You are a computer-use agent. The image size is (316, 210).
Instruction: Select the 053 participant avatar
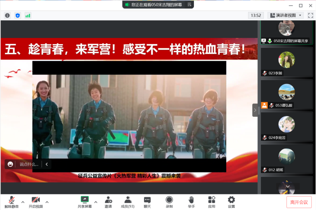286,92
